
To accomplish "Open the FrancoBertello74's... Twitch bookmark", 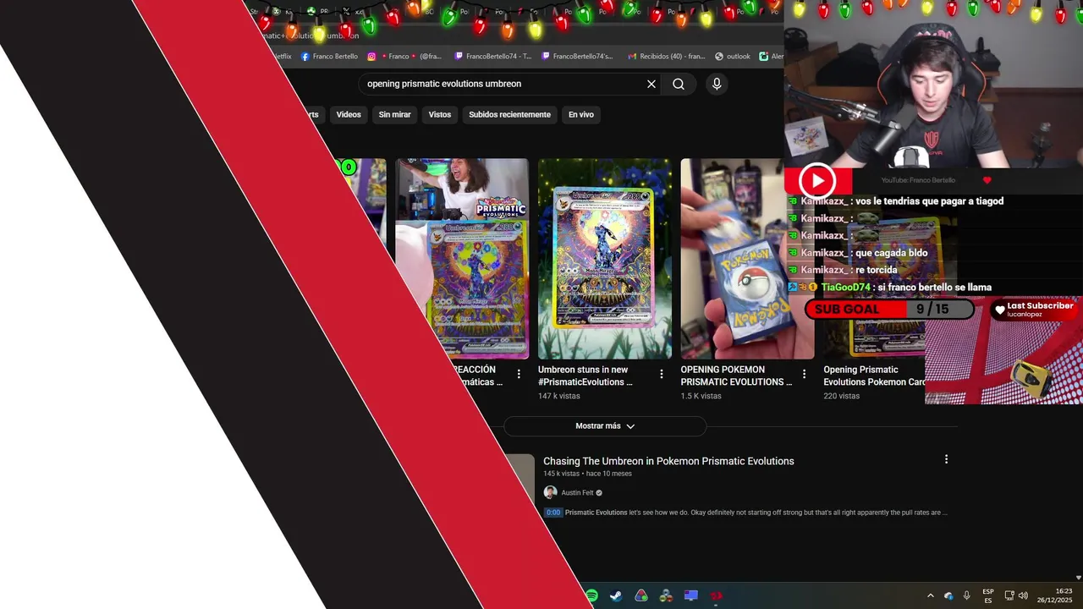I will (x=577, y=57).
